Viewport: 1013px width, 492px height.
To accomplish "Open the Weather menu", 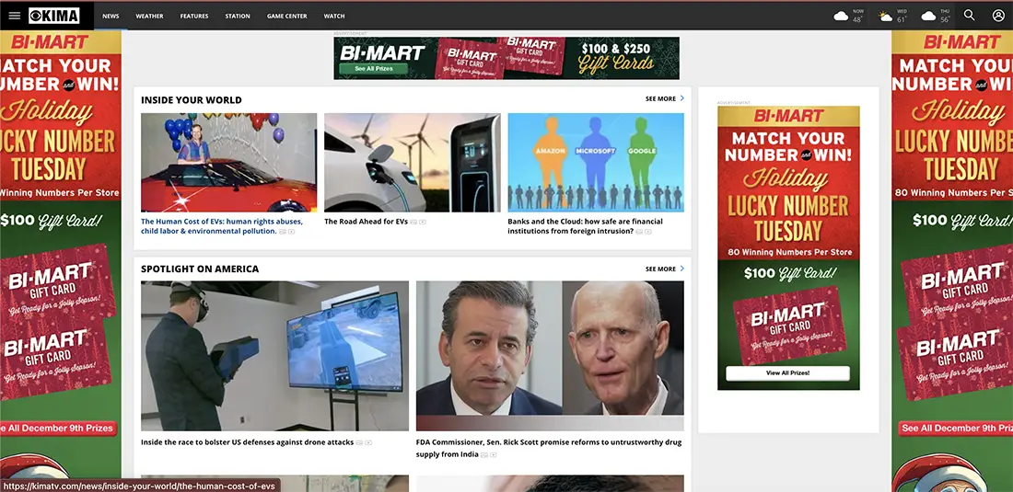I will (x=149, y=17).
